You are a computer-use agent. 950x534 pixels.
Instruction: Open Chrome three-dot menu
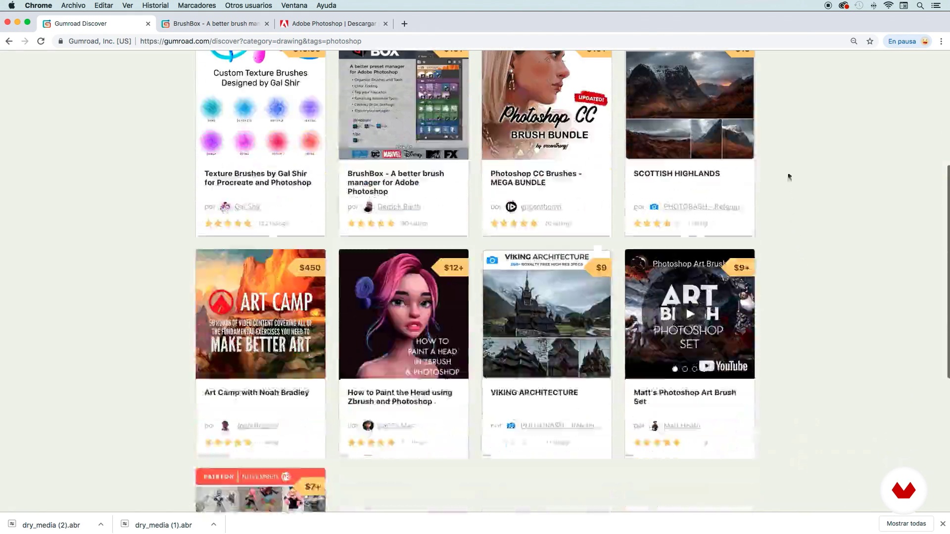click(x=941, y=41)
